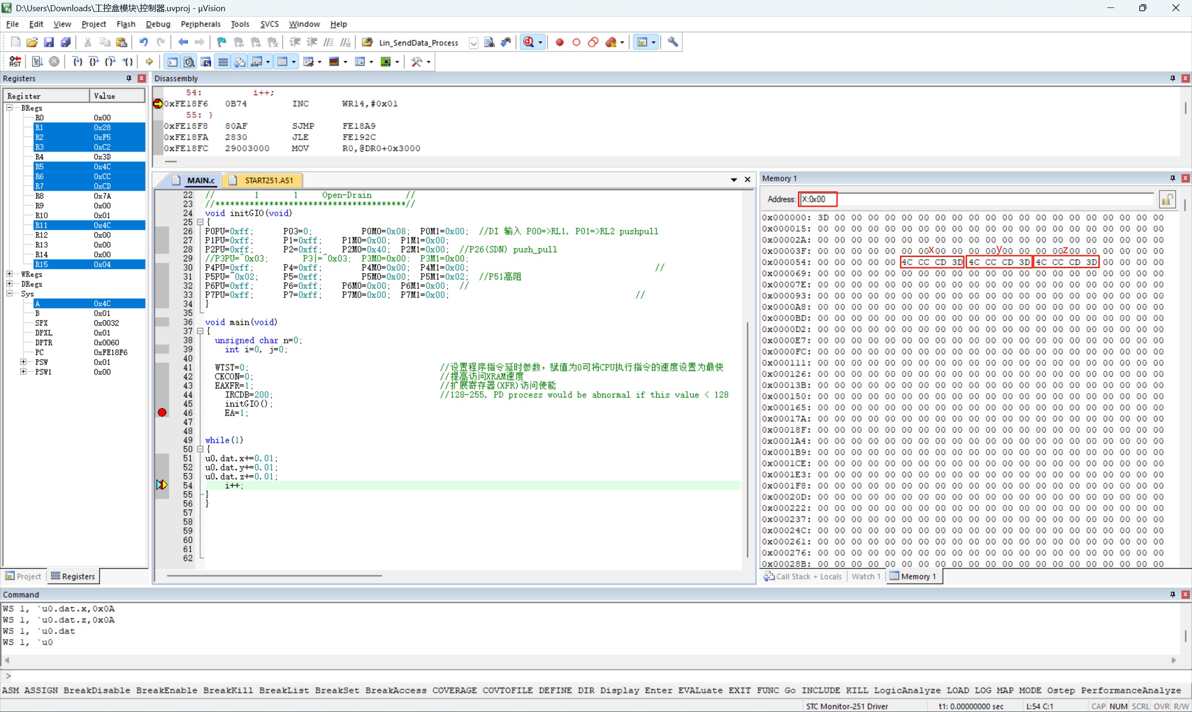Click the Step Into braces icon
This screenshot has height=712, width=1192.
(77, 61)
